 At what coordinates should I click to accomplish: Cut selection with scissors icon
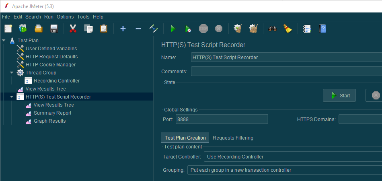[73, 29]
